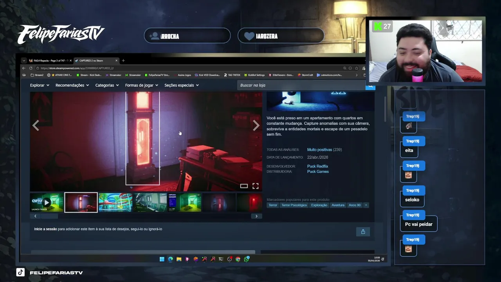Select the colorful pool screenshot thumbnail
Image resolution: width=501 pixels, height=282 pixels.
coord(115,202)
